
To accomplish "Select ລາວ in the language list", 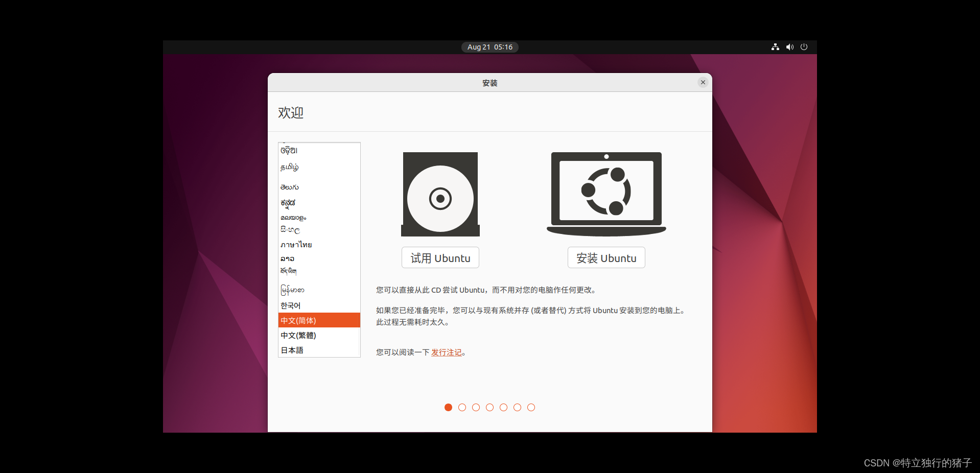I will [319, 258].
